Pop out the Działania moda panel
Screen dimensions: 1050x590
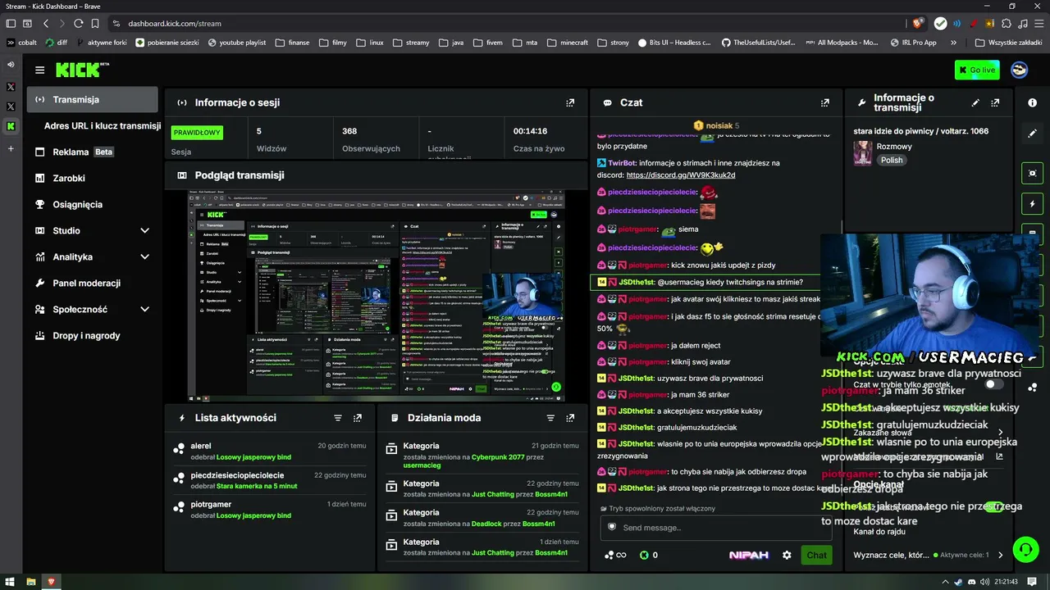570,418
